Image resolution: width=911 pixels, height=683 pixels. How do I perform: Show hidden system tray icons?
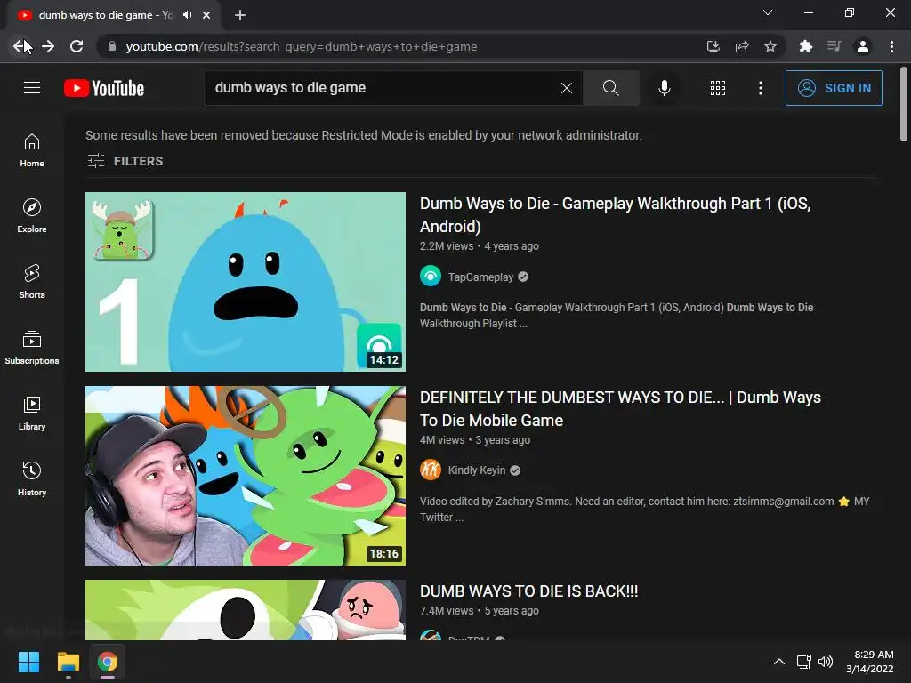pyautogui.click(x=779, y=662)
